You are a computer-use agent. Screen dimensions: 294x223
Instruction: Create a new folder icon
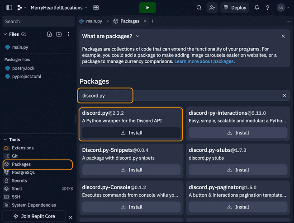59,34
